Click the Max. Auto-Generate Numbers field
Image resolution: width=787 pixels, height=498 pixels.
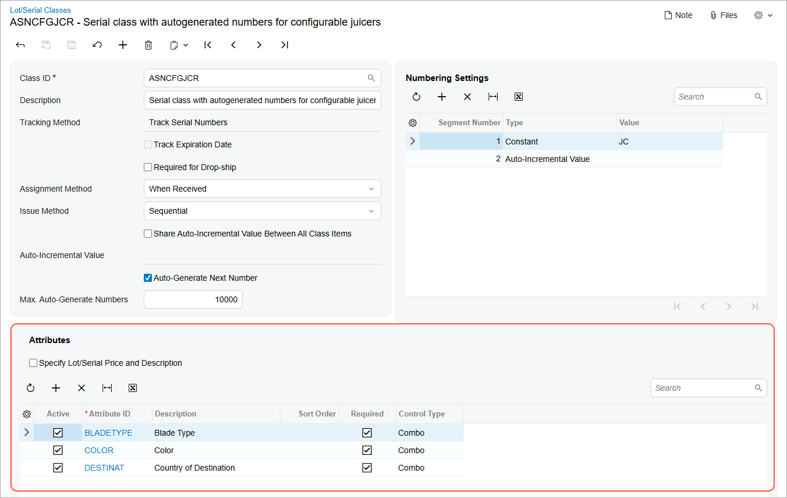click(193, 299)
